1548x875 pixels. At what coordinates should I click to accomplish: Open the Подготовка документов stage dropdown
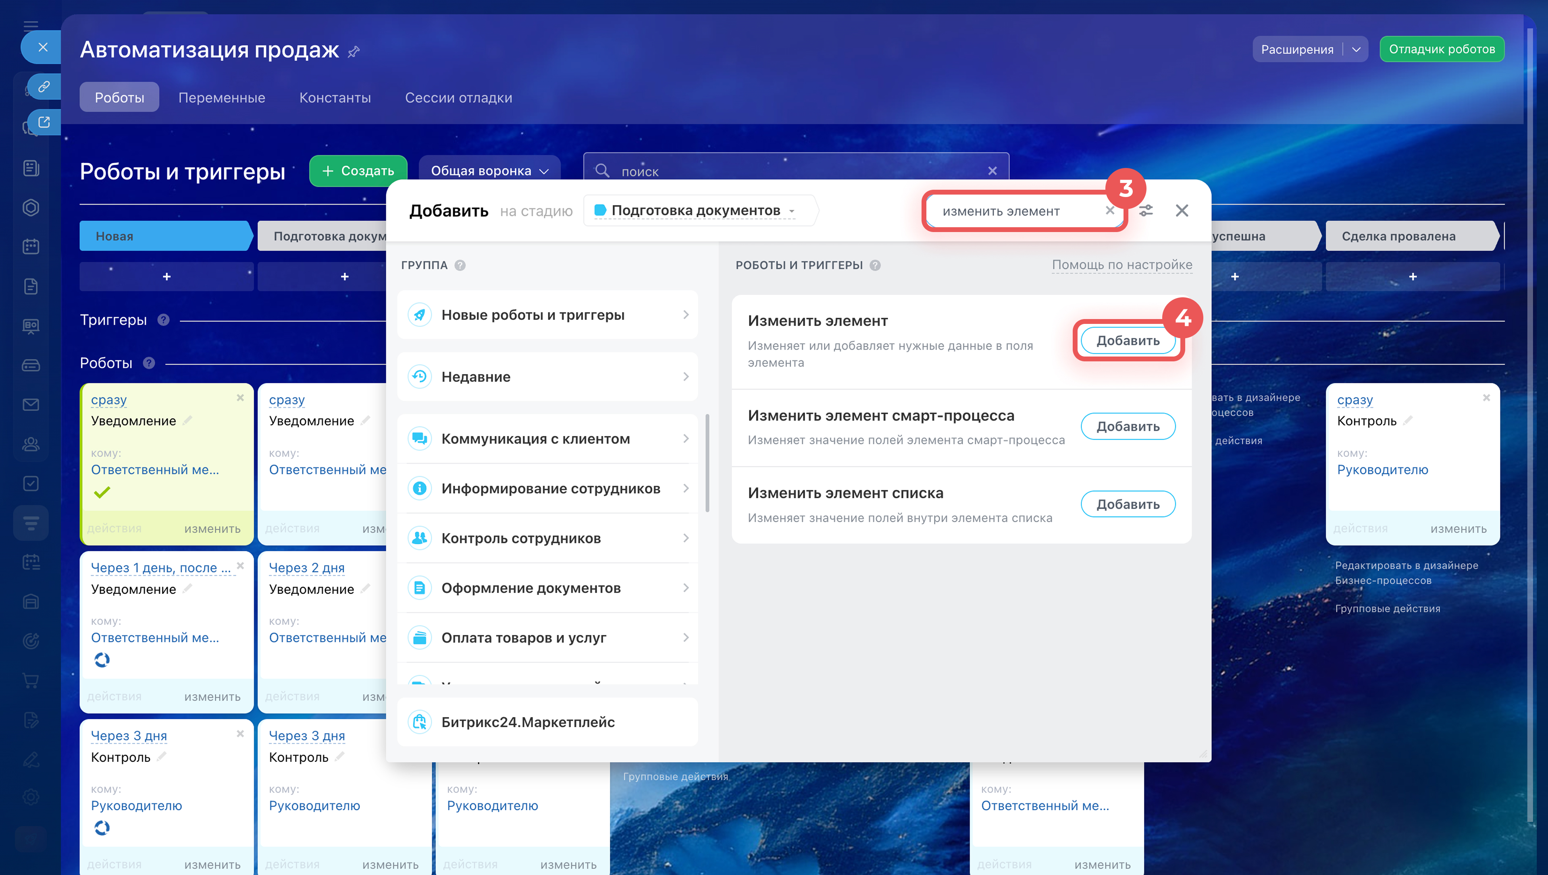[x=695, y=211]
